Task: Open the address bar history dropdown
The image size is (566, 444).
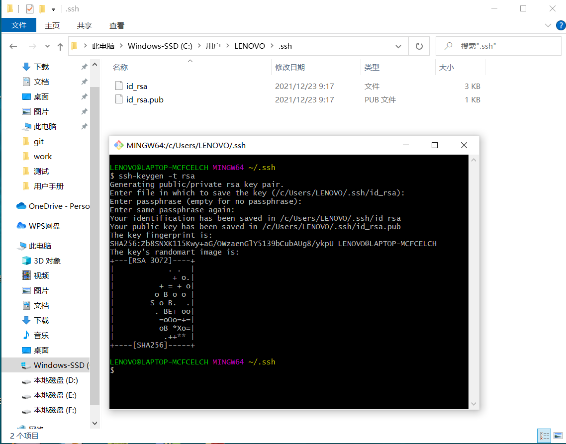Action: coord(398,46)
